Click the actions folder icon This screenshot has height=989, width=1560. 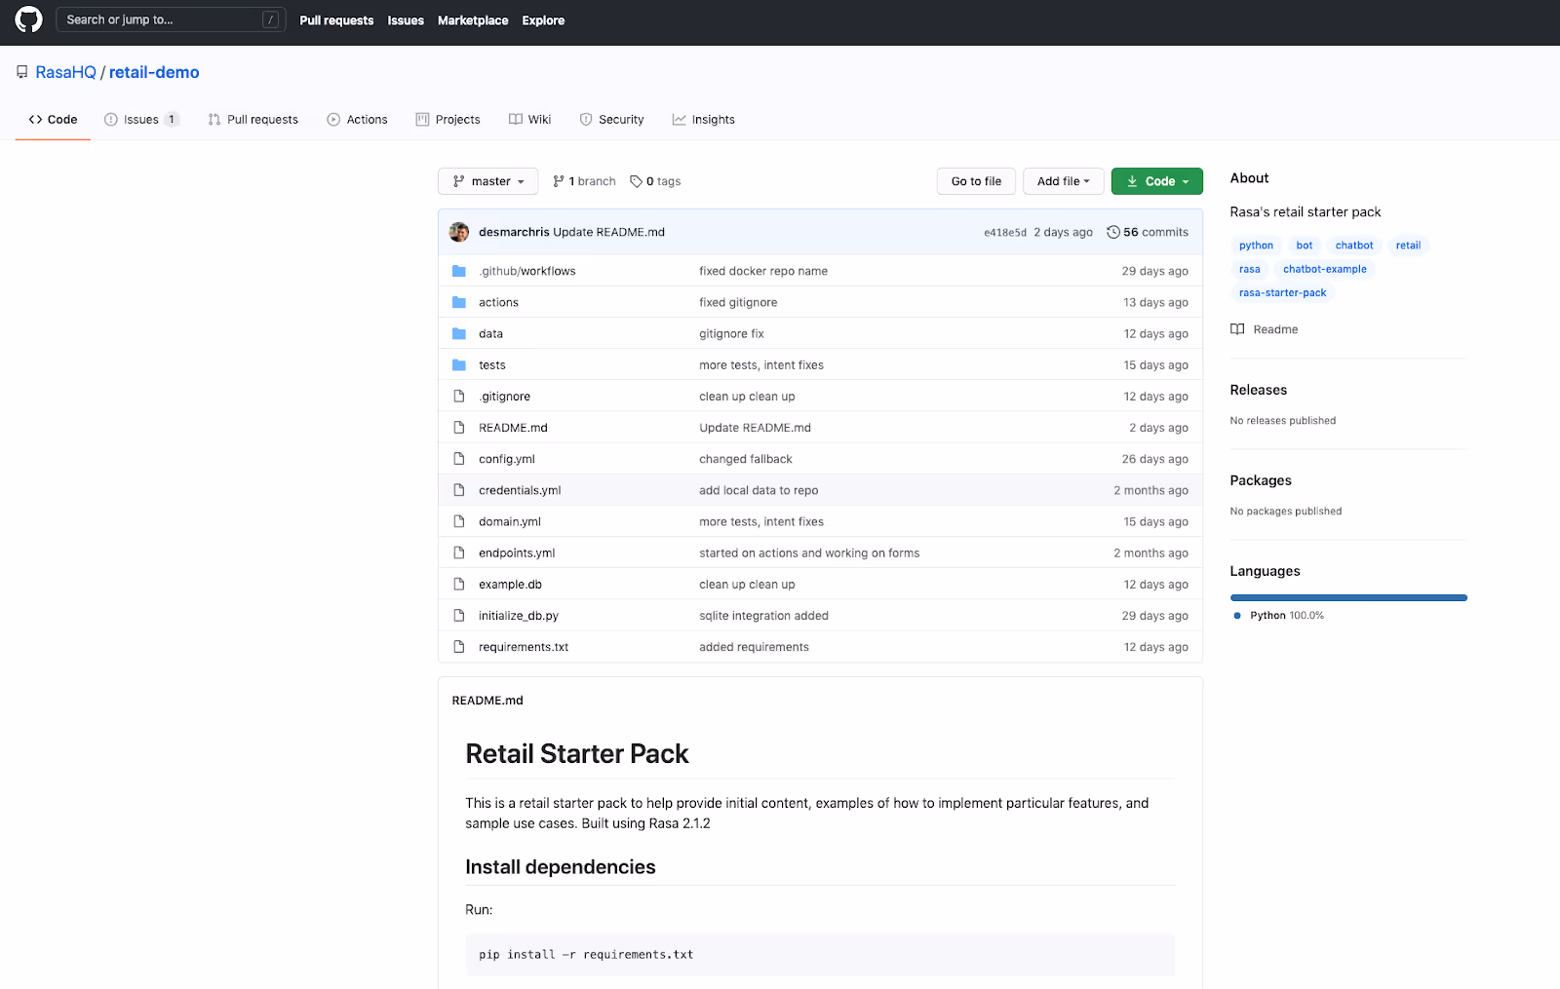pyautogui.click(x=459, y=302)
